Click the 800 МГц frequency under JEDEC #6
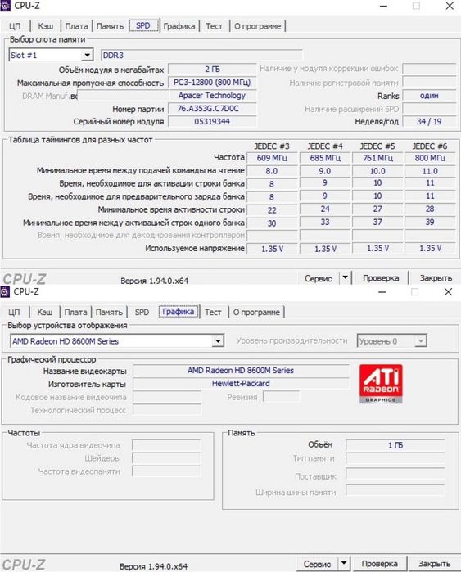 point(430,158)
